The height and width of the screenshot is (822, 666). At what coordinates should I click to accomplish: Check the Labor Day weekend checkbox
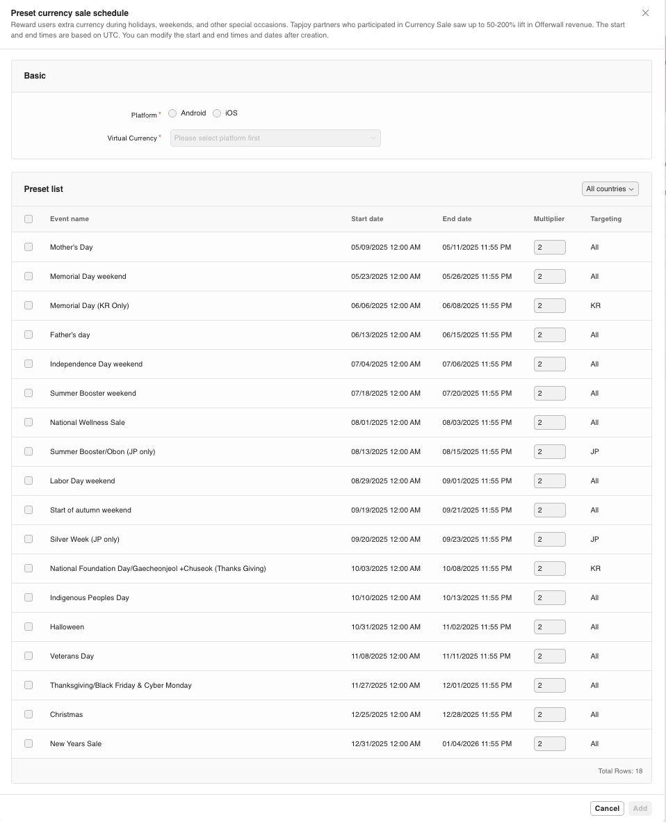29,481
